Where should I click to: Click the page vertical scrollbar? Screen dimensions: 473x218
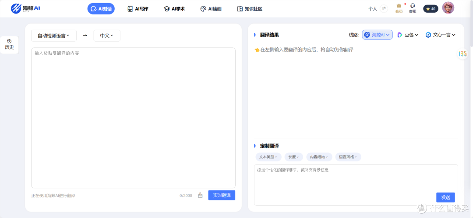click(472, 24)
